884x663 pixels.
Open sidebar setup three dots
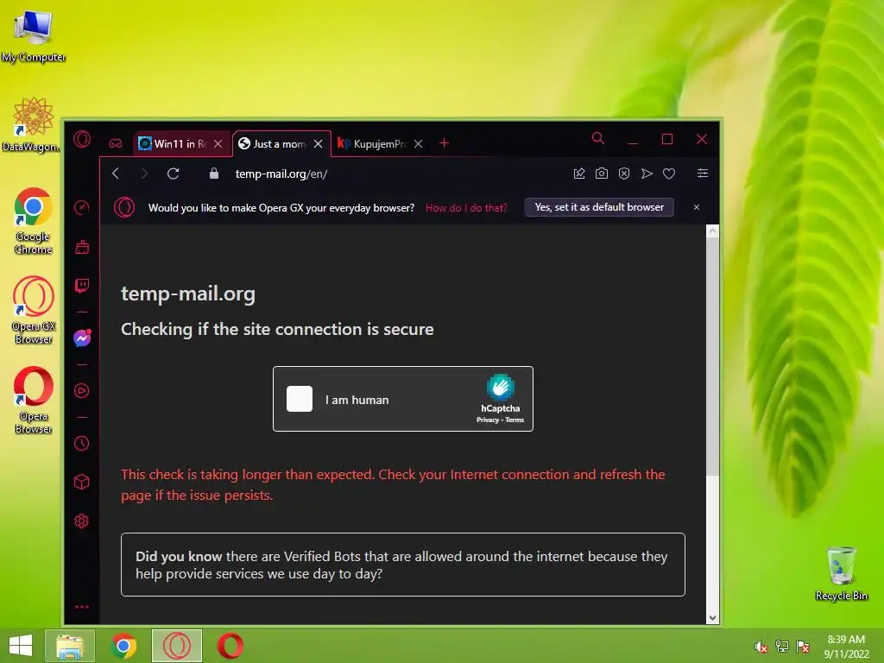(x=82, y=607)
